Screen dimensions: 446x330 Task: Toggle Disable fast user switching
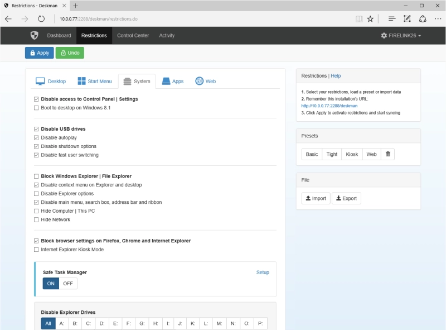tap(36, 155)
